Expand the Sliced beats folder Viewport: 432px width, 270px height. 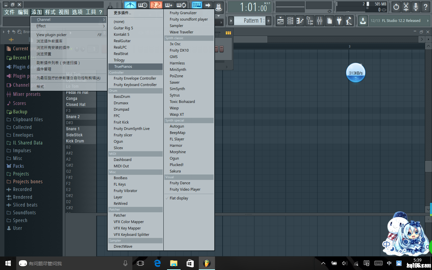click(x=25, y=205)
